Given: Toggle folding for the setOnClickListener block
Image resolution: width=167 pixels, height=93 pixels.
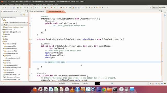Looking at the screenshot, I should click(32, 19).
